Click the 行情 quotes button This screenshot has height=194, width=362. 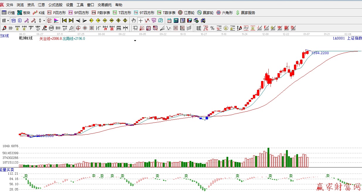(9, 13)
